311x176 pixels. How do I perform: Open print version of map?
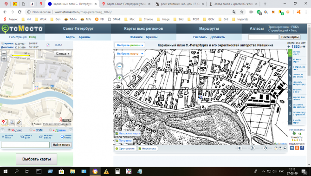297,98
